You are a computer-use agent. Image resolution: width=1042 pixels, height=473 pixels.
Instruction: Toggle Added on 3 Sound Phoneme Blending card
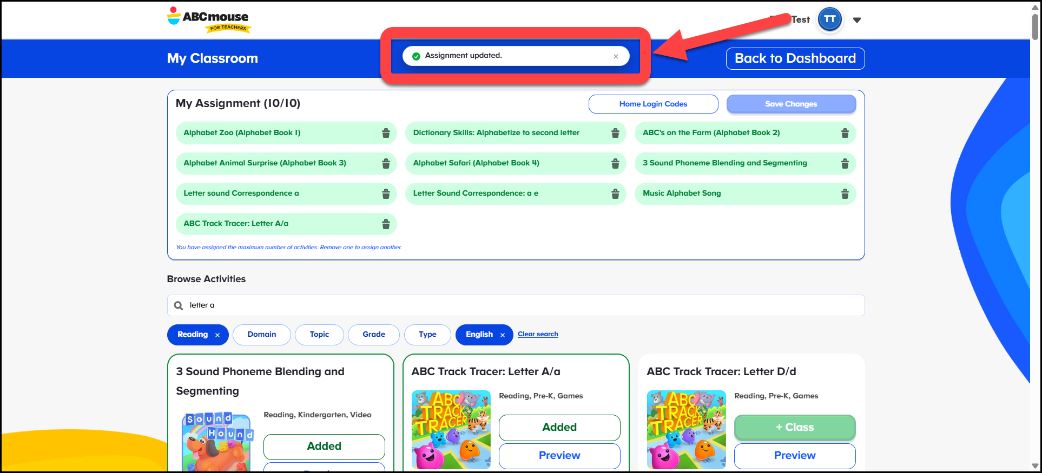(x=324, y=447)
